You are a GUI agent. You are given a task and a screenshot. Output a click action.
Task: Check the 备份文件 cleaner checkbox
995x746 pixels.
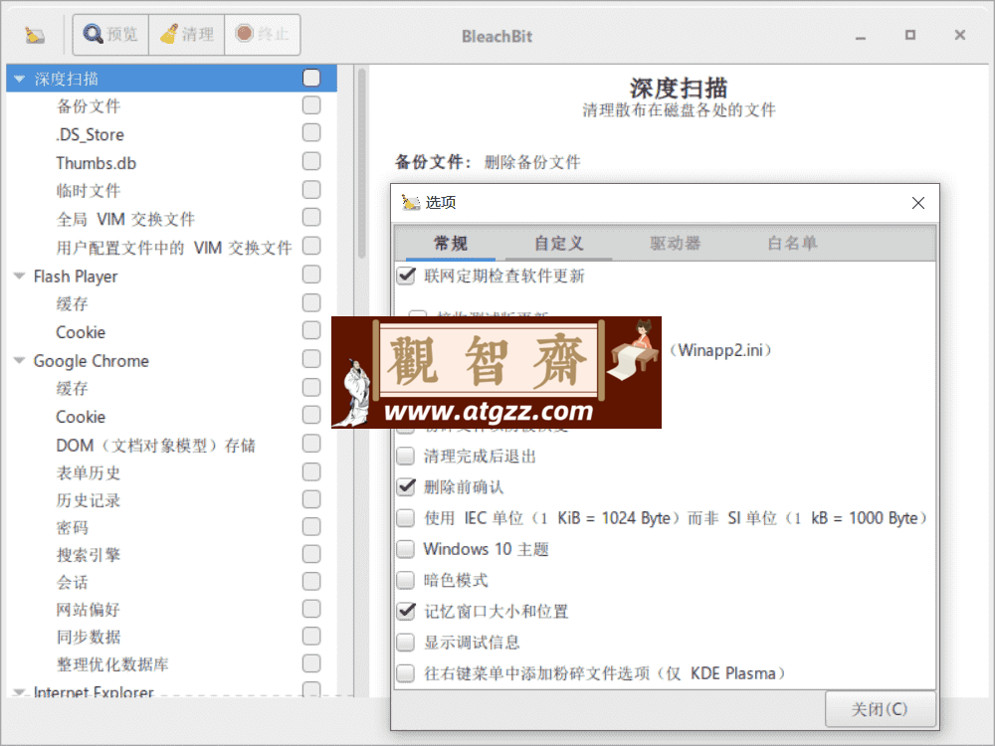click(x=311, y=105)
